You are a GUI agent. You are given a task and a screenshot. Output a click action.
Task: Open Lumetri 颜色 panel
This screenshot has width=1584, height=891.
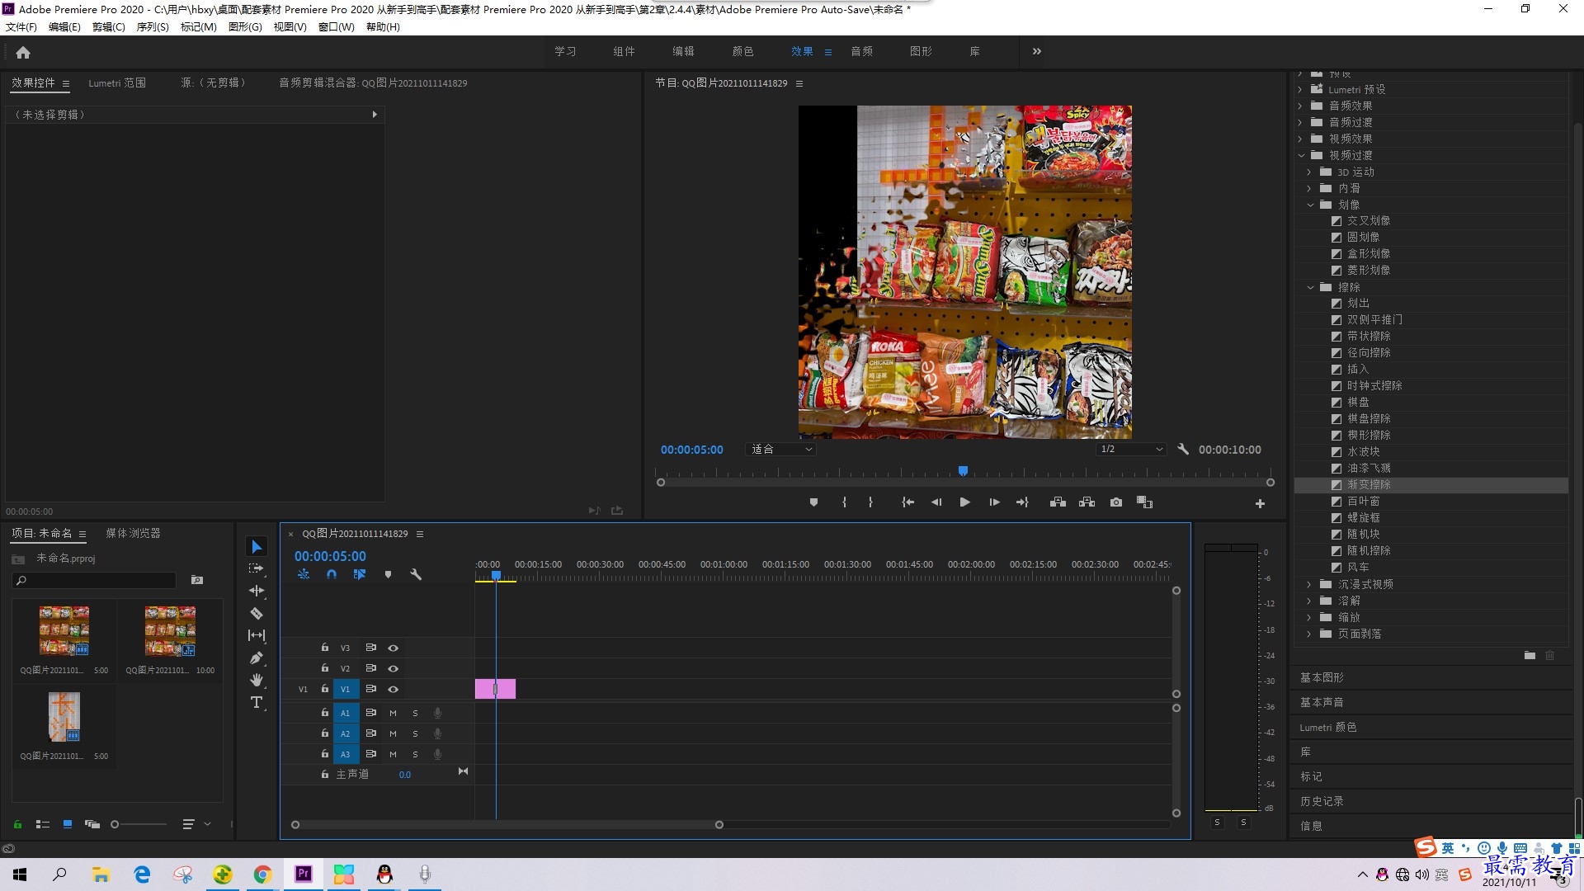pos(1327,727)
